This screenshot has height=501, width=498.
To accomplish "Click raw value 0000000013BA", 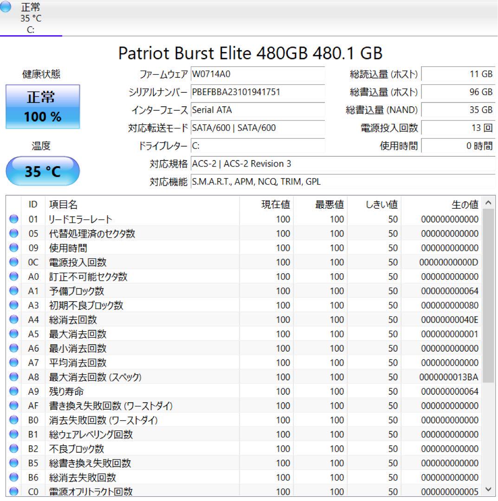I will (x=449, y=377).
